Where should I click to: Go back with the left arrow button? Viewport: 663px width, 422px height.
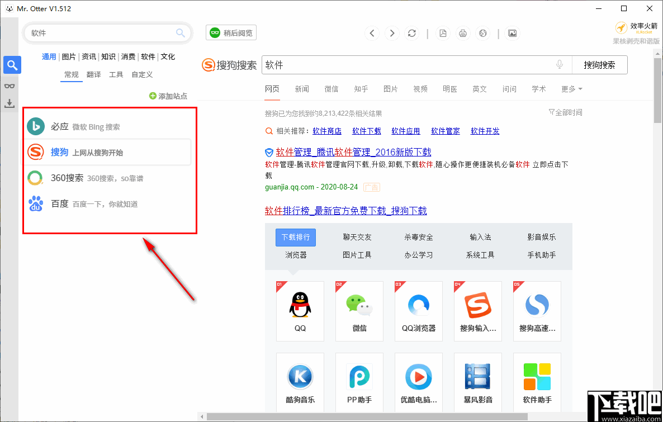(x=372, y=33)
